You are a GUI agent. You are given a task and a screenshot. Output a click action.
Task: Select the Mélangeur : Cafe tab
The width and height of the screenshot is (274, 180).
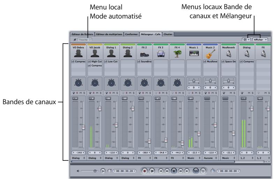[x=151, y=34]
